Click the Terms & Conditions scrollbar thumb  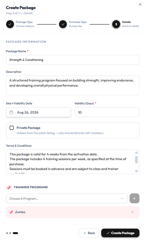pos(137,160)
